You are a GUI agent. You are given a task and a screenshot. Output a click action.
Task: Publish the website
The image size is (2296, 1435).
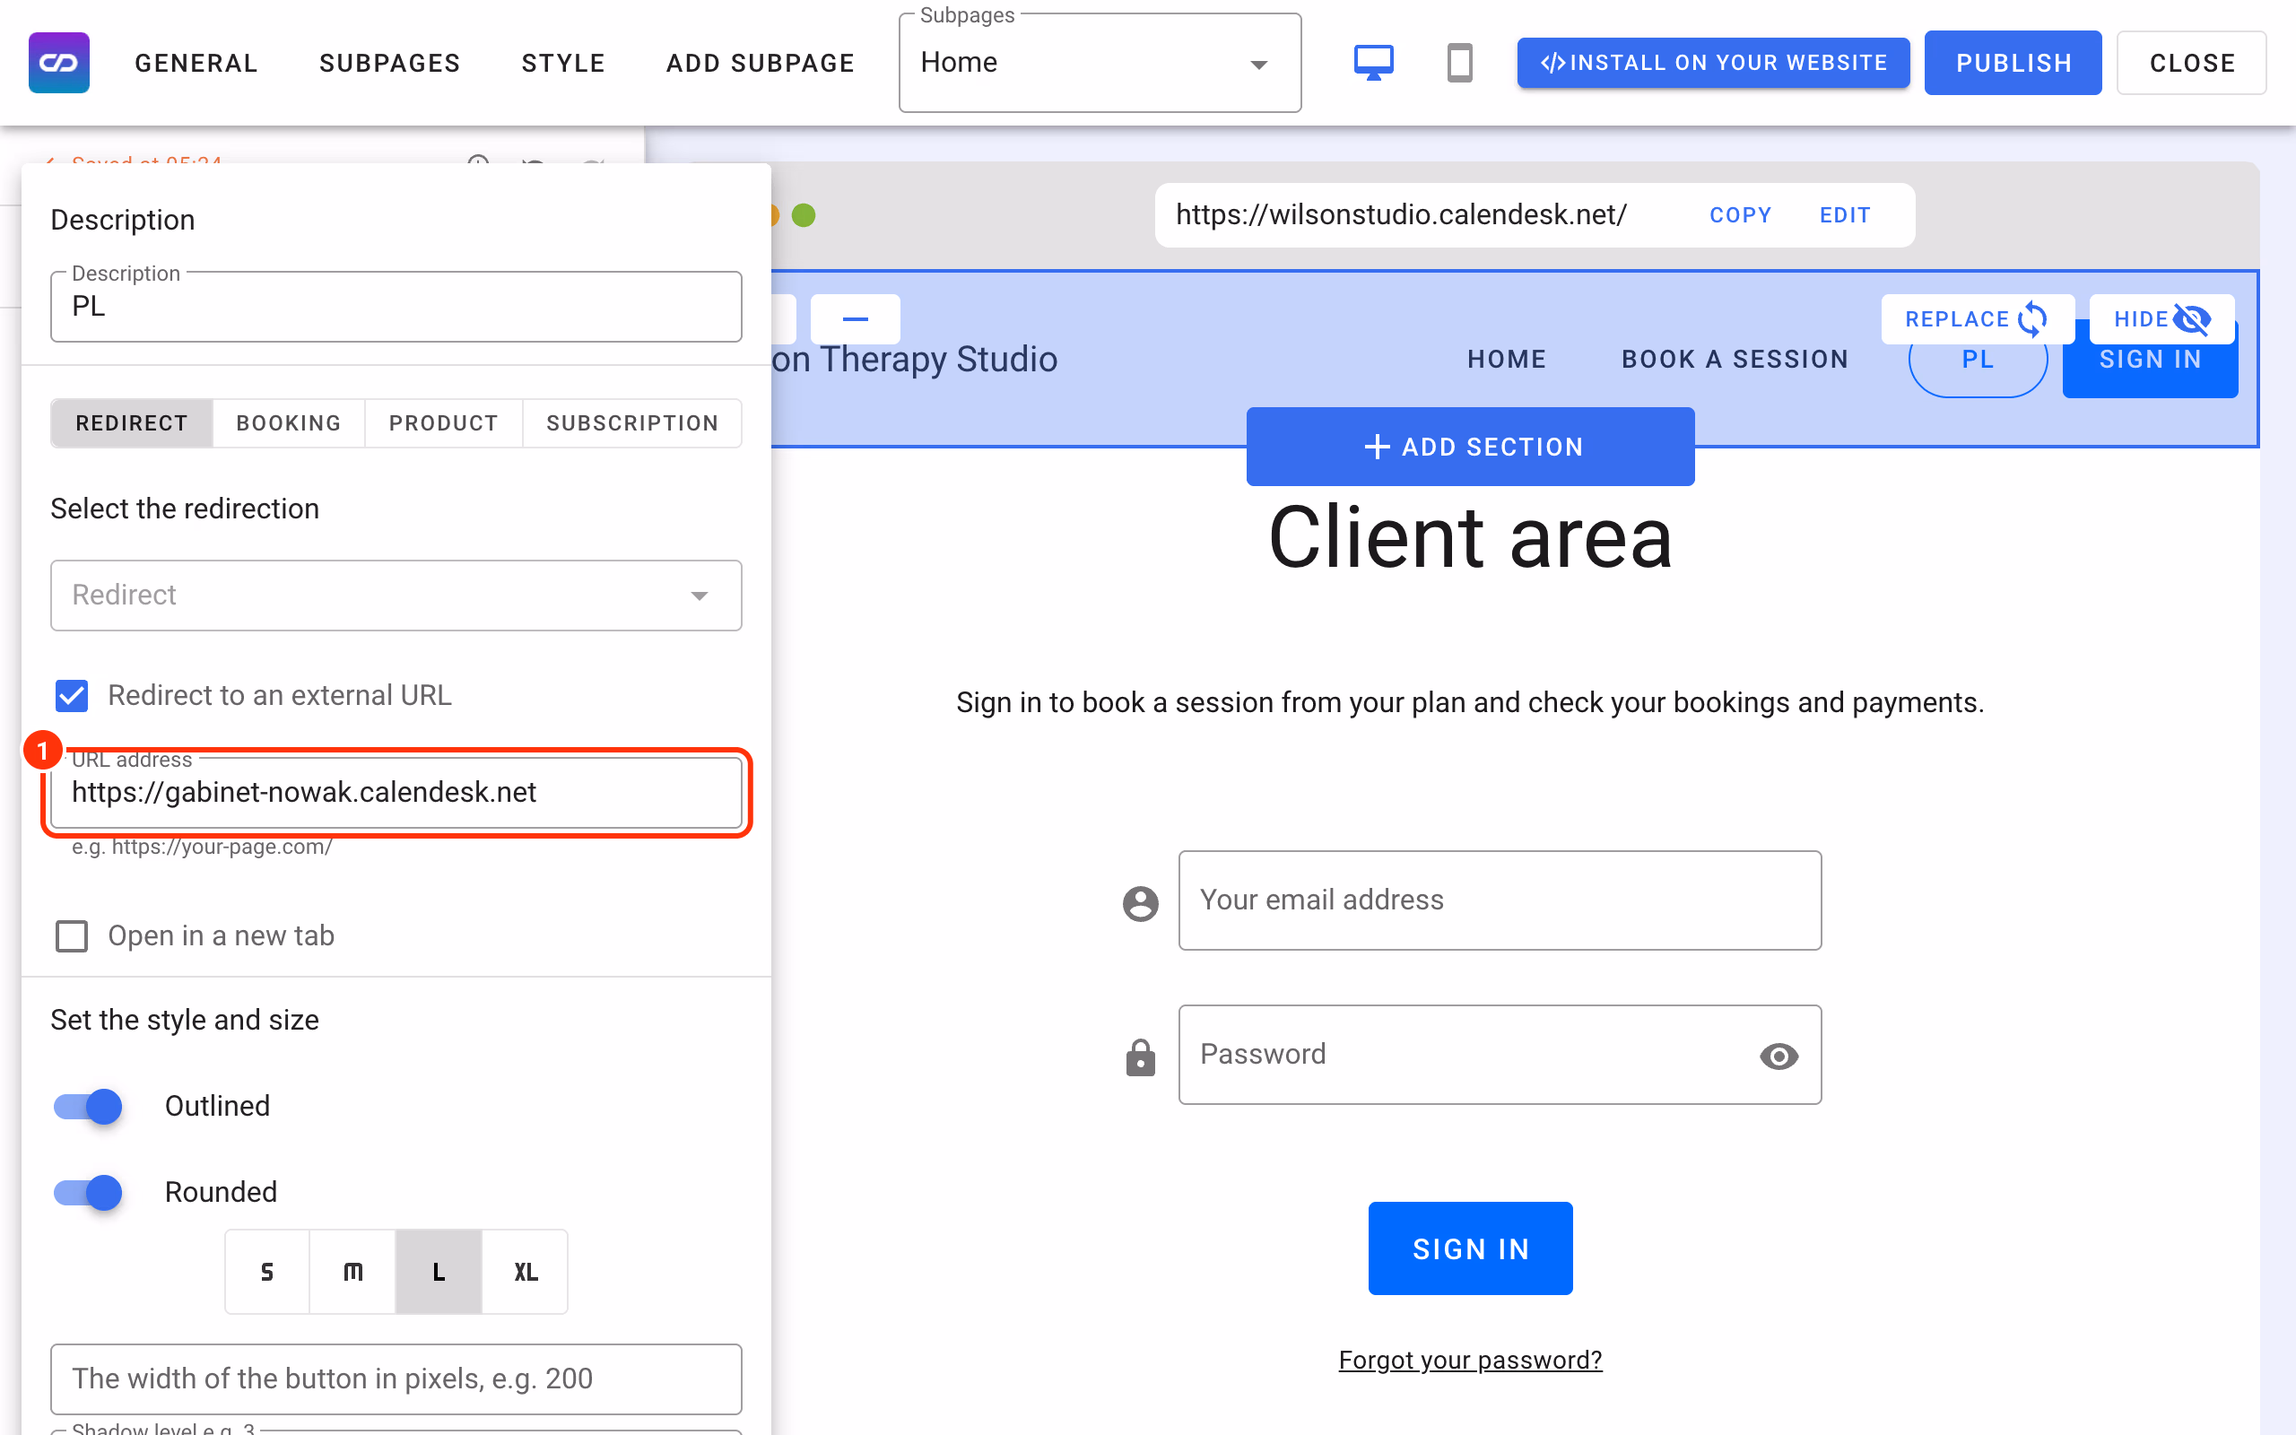pos(2013,63)
